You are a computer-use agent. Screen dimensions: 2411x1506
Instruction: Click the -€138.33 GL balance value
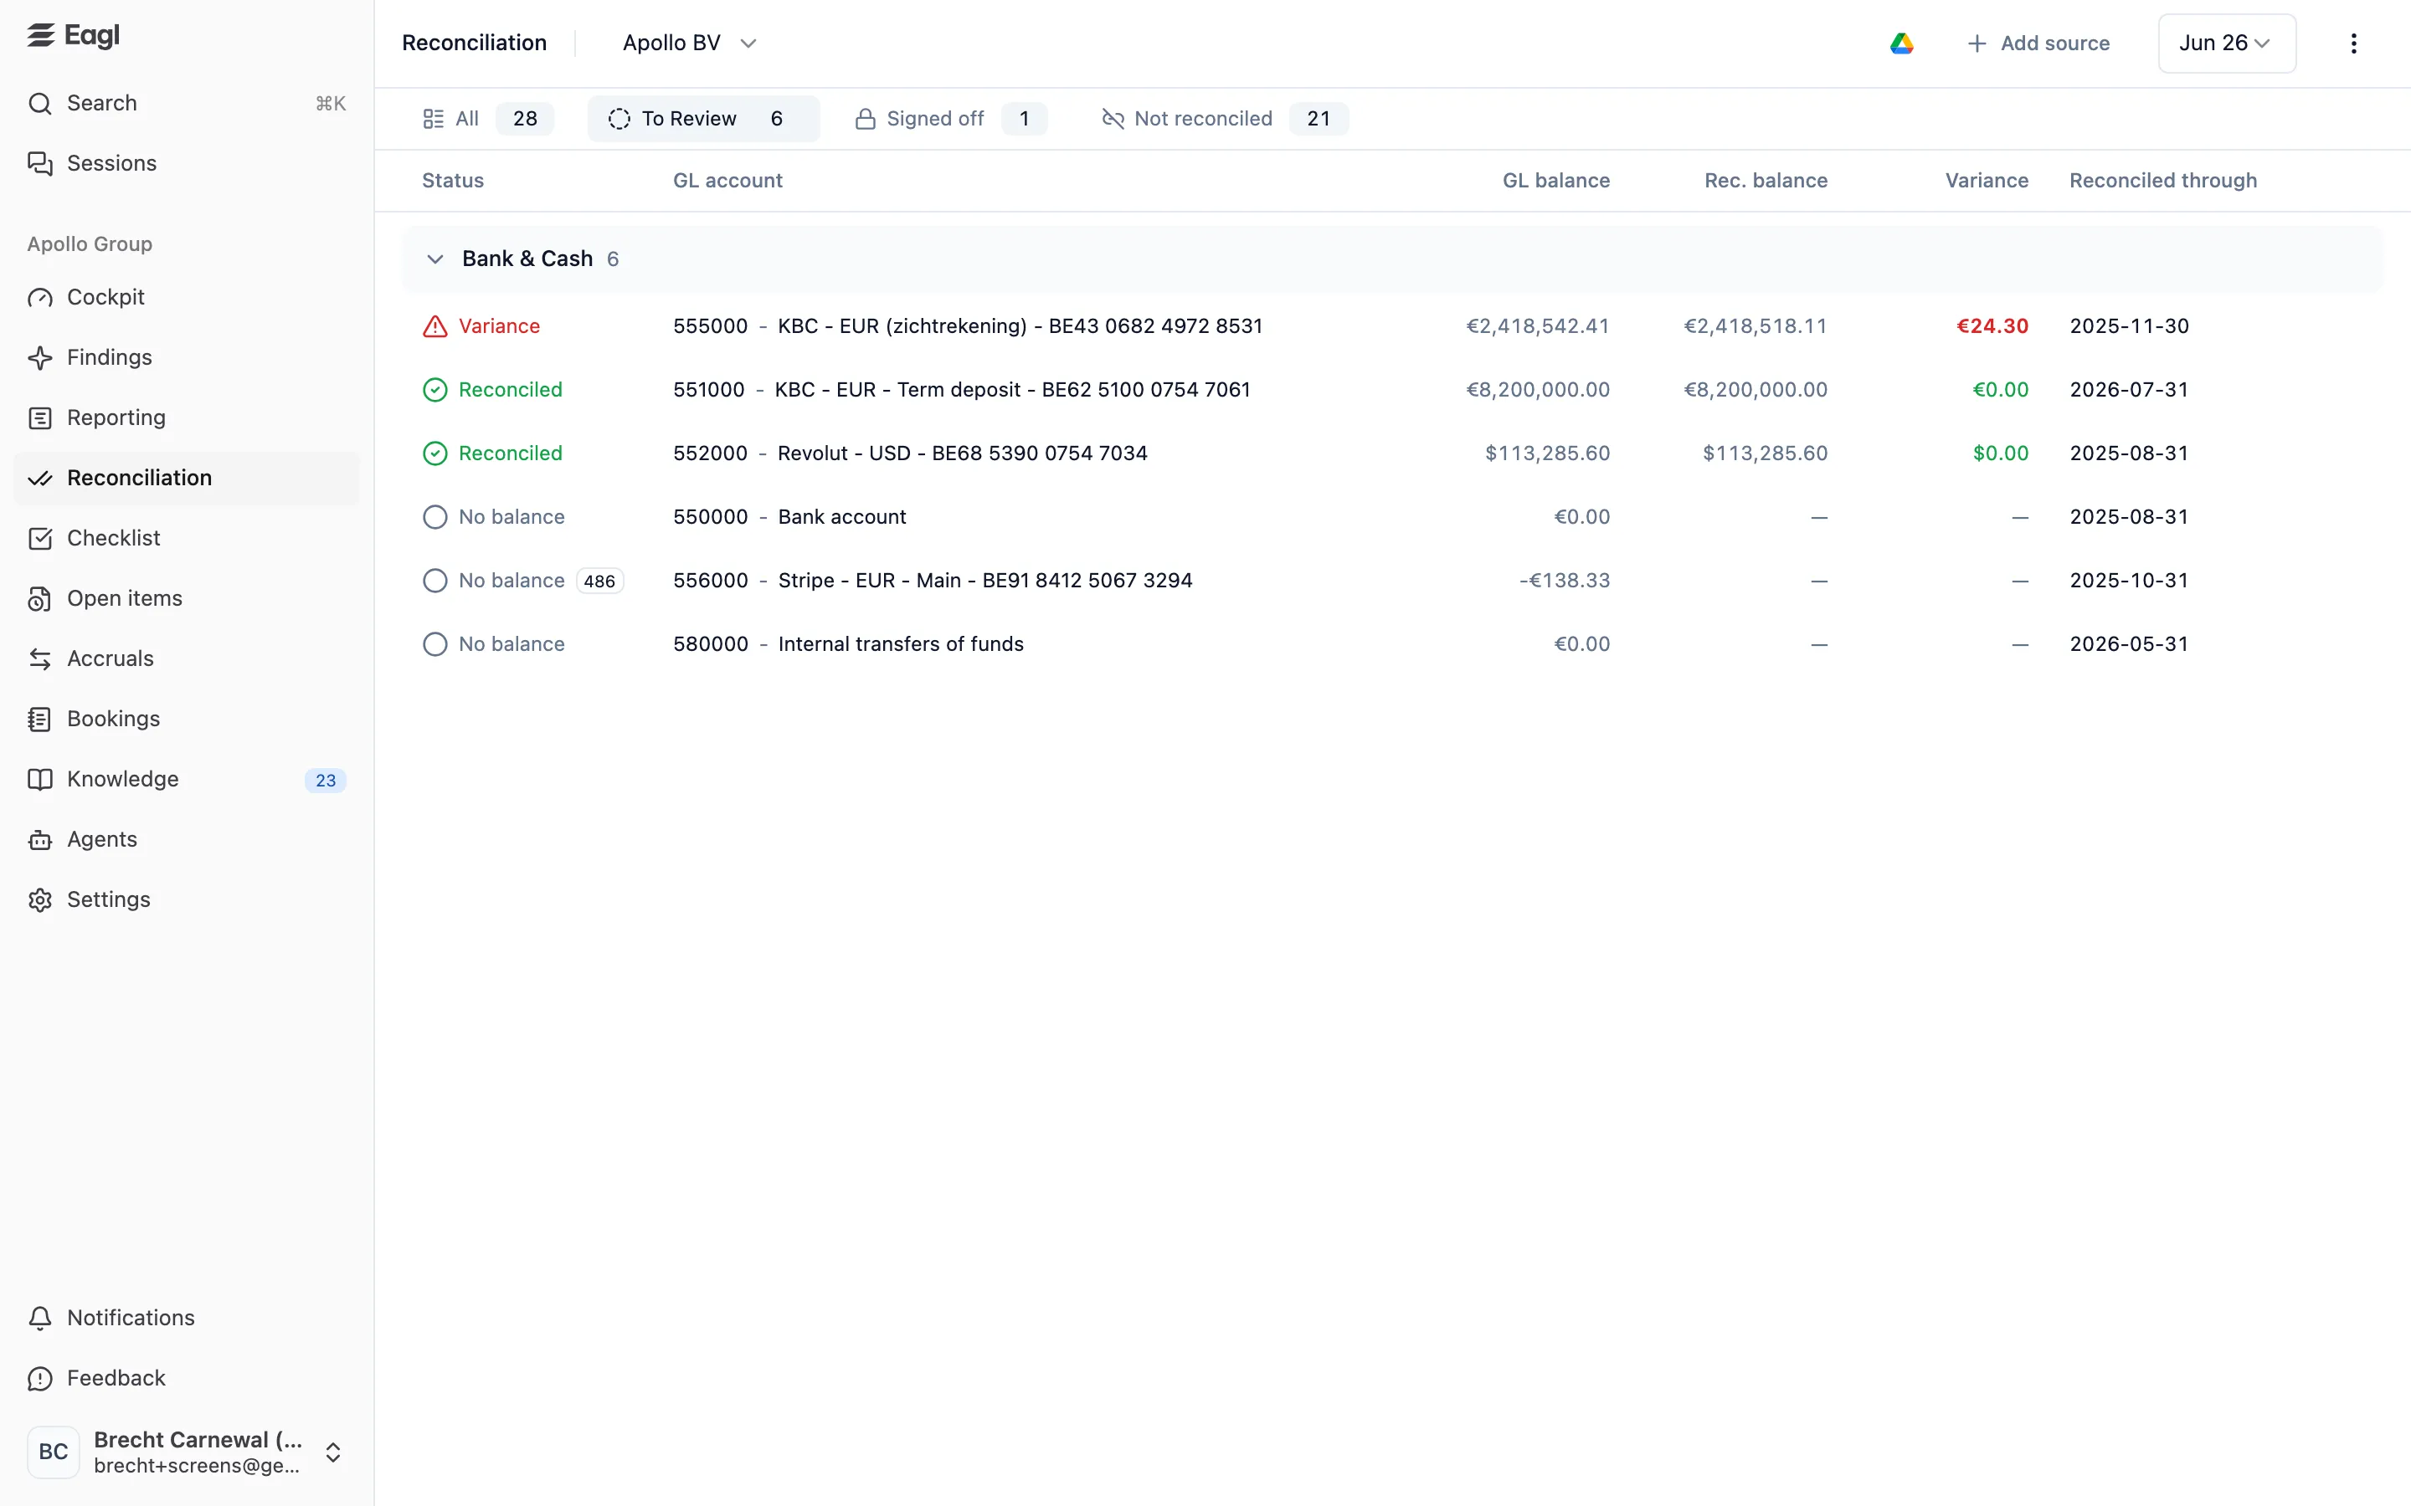(1564, 581)
